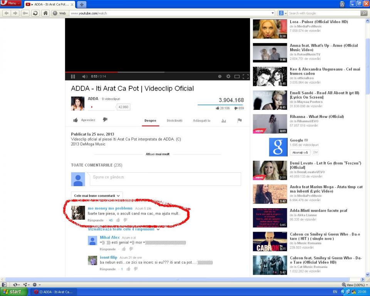The image size is (370, 296).
Task: Thumbs up Mihai Alex's comment
Action: pos(124,249)
